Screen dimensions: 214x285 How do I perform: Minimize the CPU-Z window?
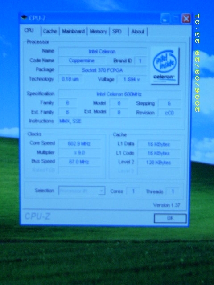(165, 19)
